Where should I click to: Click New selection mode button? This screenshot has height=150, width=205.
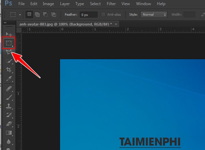[x=29, y=15]
